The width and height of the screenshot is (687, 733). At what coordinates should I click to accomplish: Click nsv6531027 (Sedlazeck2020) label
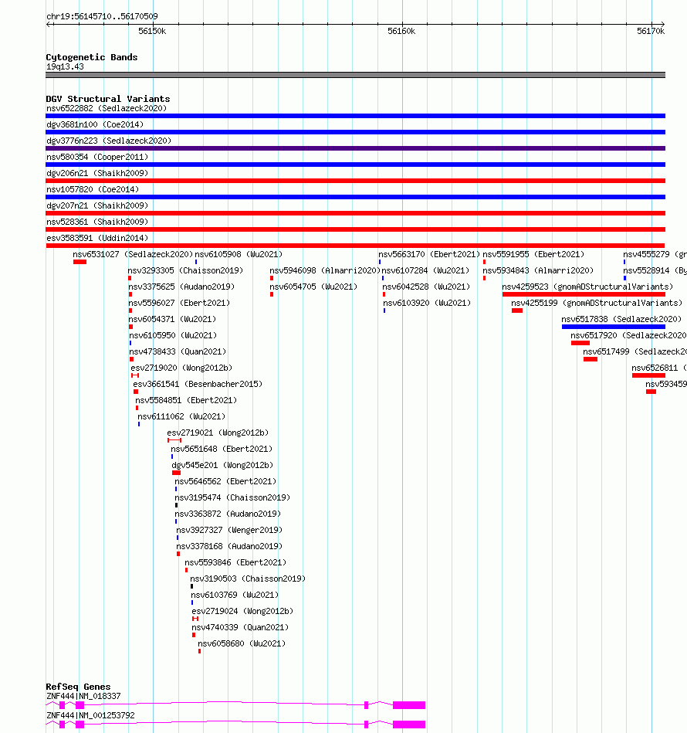pos(133,254)
